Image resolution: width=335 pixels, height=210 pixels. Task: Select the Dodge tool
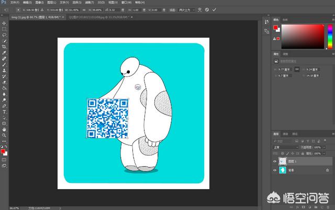(4, 100)
